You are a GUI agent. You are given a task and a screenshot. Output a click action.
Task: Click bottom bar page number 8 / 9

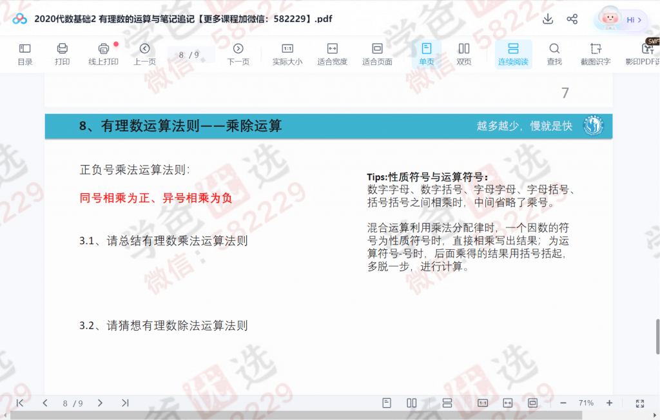pyautogui.click(x=72, y=403)
